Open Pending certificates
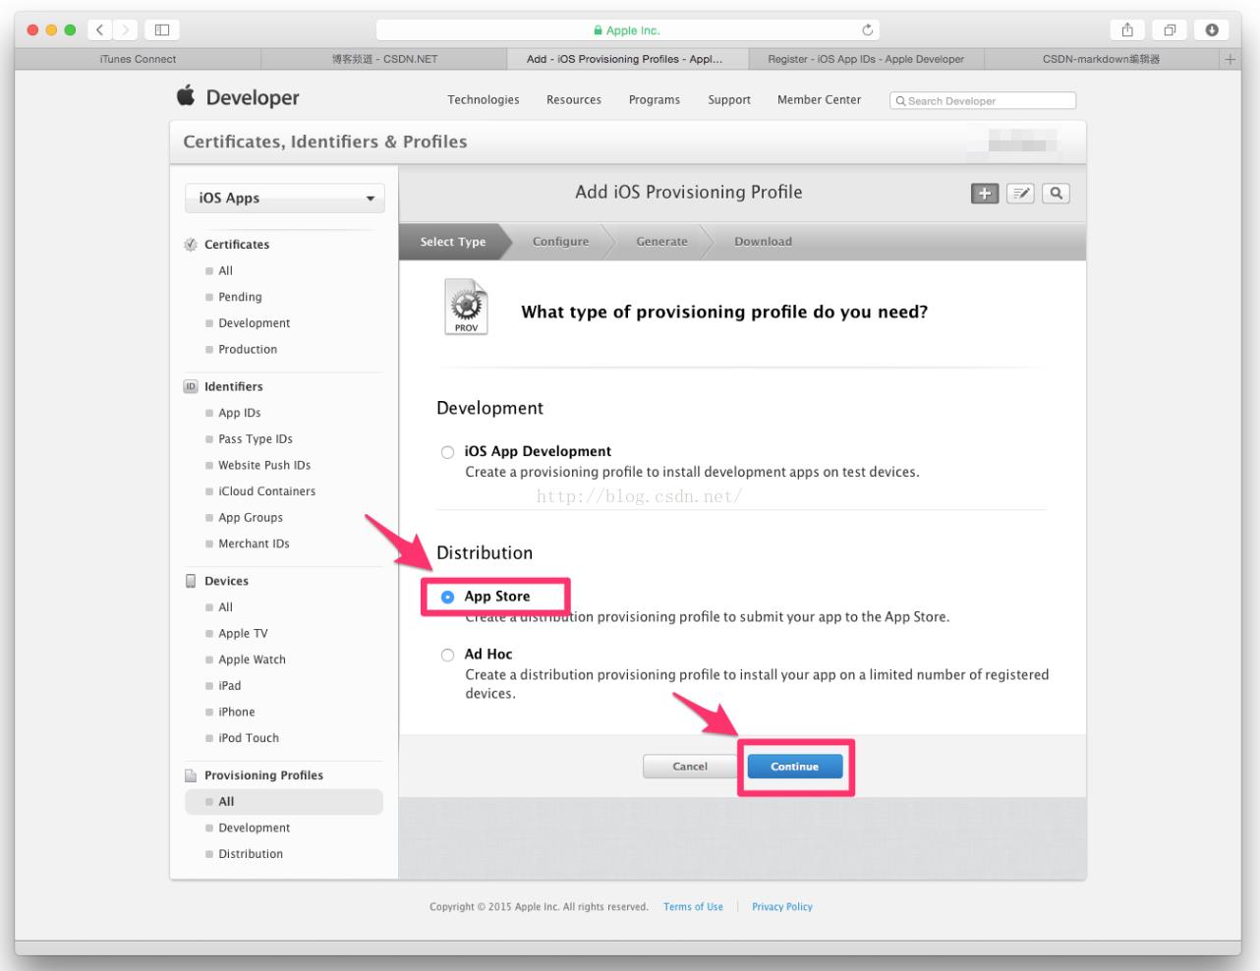This screenshot has width=1260, height=971. (240, 297)
